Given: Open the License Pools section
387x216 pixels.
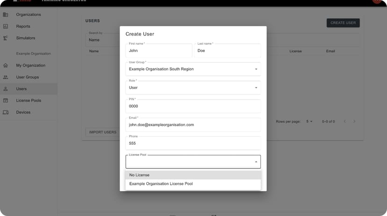Looking at the screenshot, I should click(x=29, y=101).
